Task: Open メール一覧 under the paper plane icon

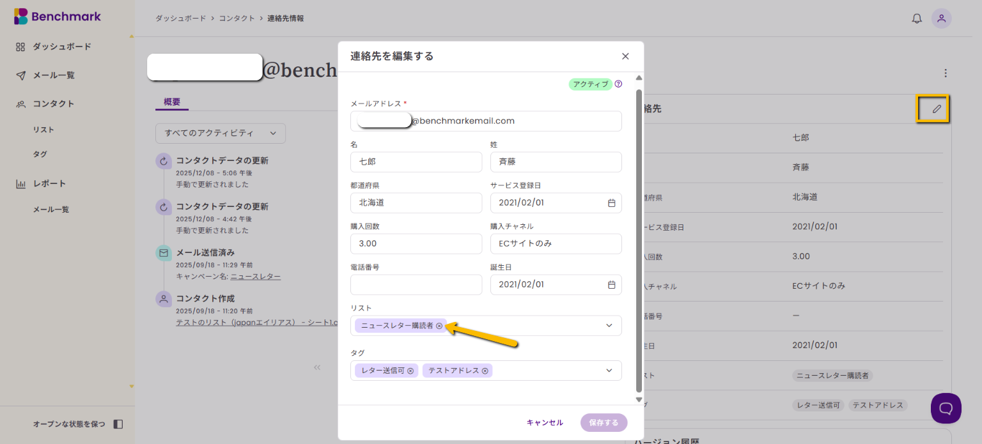Action: 54,75
